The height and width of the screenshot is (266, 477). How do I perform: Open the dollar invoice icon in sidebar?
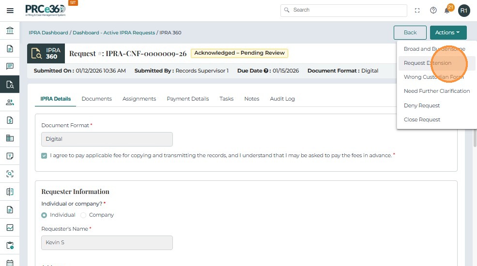point(10,120)
